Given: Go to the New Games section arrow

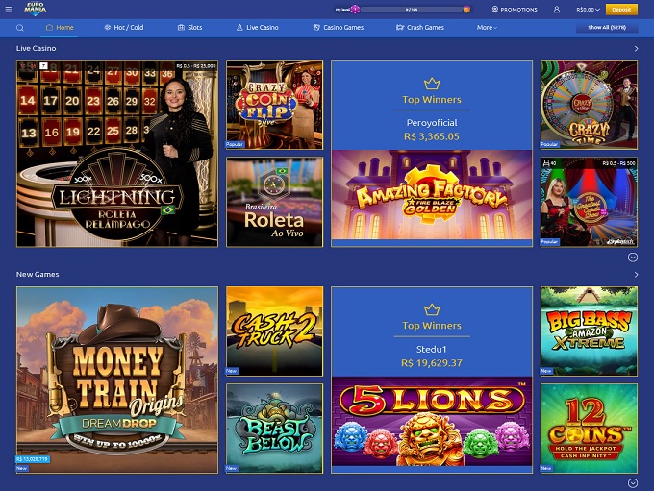Looking at the screenshot, I should point(636,275).
